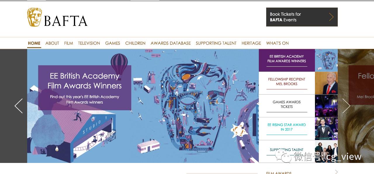The image size is (374, 174).
Task: Advance carousel with right arrow
Action: [x=346, y=106]
